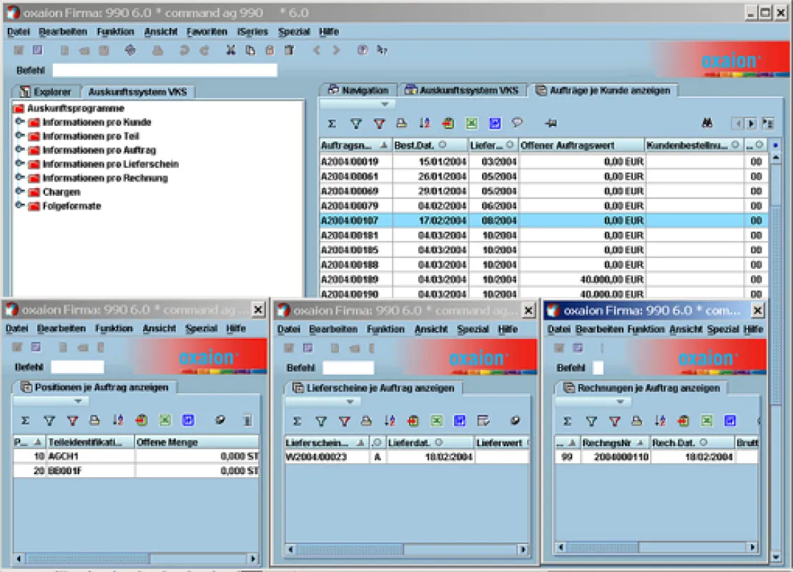Click the copy icon in the main toolbar

pyautogui.click(x=250, y=50)
